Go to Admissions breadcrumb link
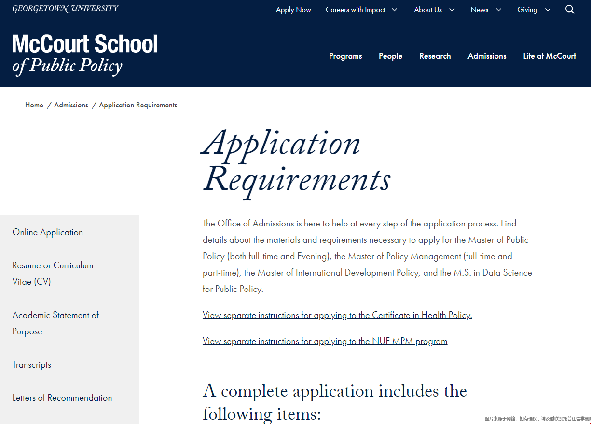 [x=71, y=105]
